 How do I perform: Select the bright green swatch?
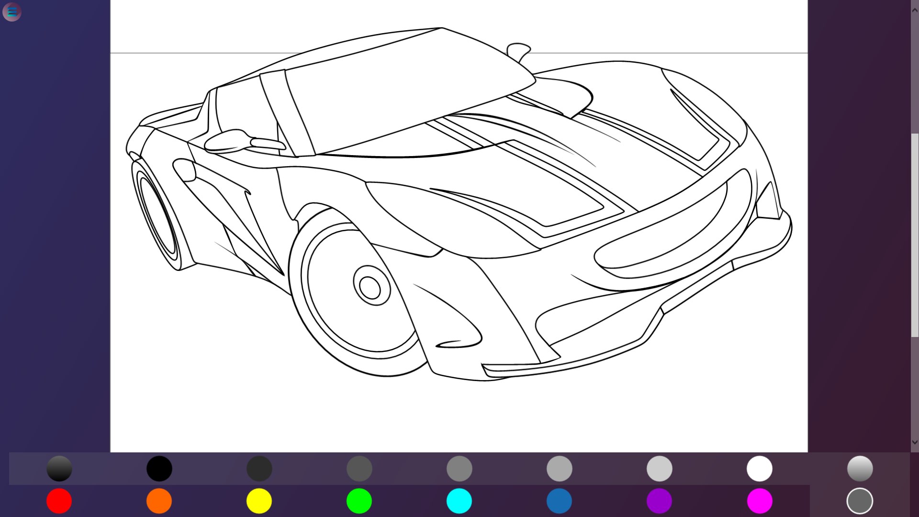(x=359, y=501)
